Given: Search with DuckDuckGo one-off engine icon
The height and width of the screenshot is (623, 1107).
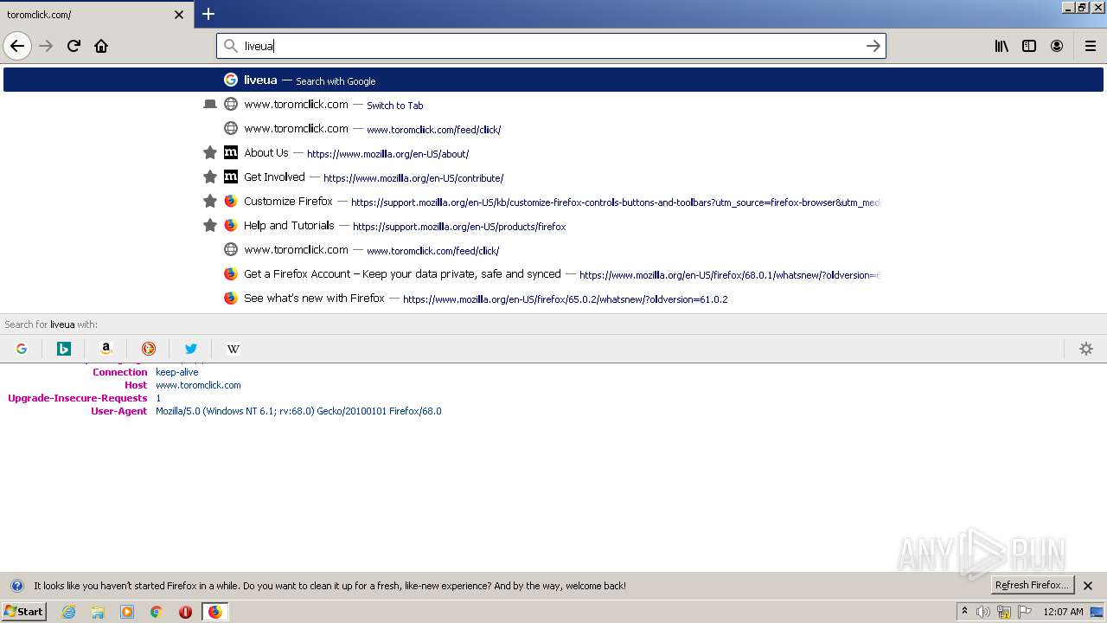Looking at the screenshot, I should coord(149,349).
